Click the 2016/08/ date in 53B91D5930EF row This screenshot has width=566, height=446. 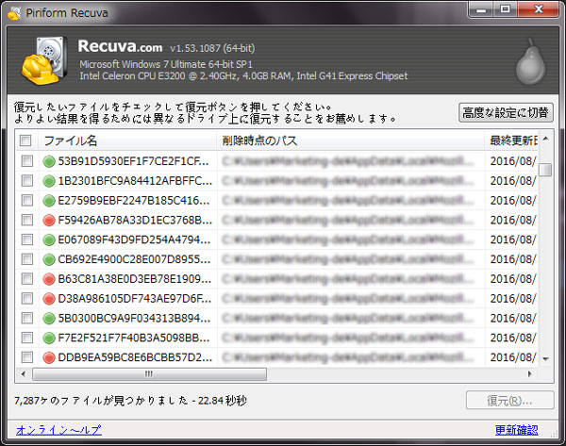click(x=513, y=161)
